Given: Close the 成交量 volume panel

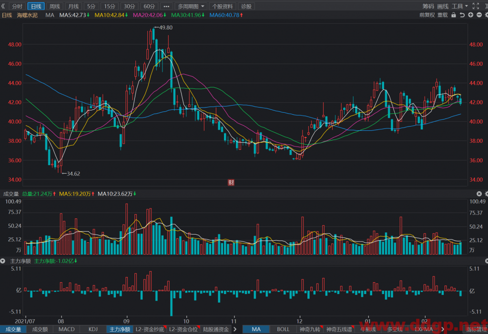Looking at the screenshot, I should coord(479,194).
